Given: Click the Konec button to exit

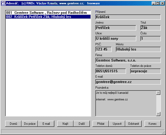Looking at the screenshot, I should pyautogui.click(x=152, y=124).
